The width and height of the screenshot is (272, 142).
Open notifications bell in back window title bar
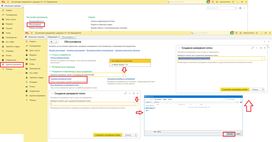click(208, 2)
